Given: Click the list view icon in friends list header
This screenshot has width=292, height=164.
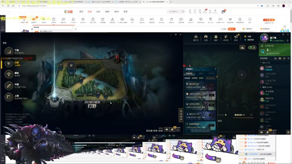Looking at the screenshot, I should [284, 58].
